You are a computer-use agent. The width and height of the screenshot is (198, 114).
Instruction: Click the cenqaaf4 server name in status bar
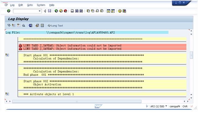175,106
